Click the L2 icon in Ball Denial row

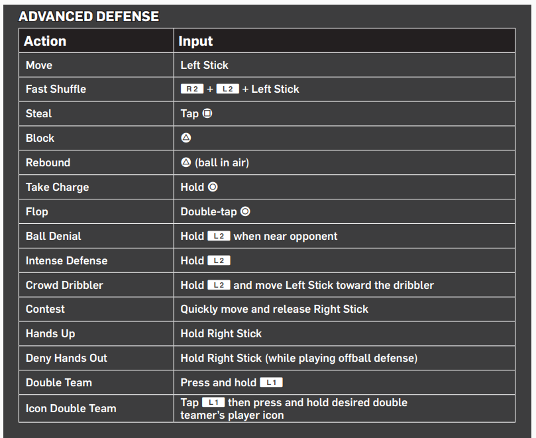219,236
